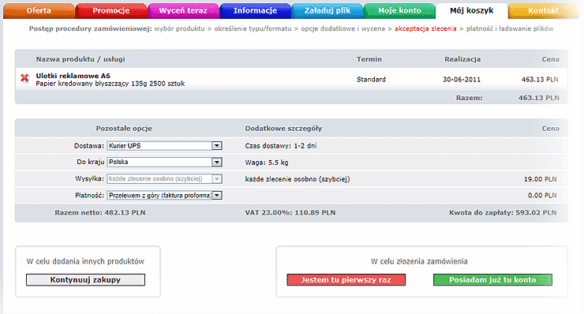Switch to the Wyceń teraz tab
The width and height of the screenshot is (584, 314).
(183, 11)
